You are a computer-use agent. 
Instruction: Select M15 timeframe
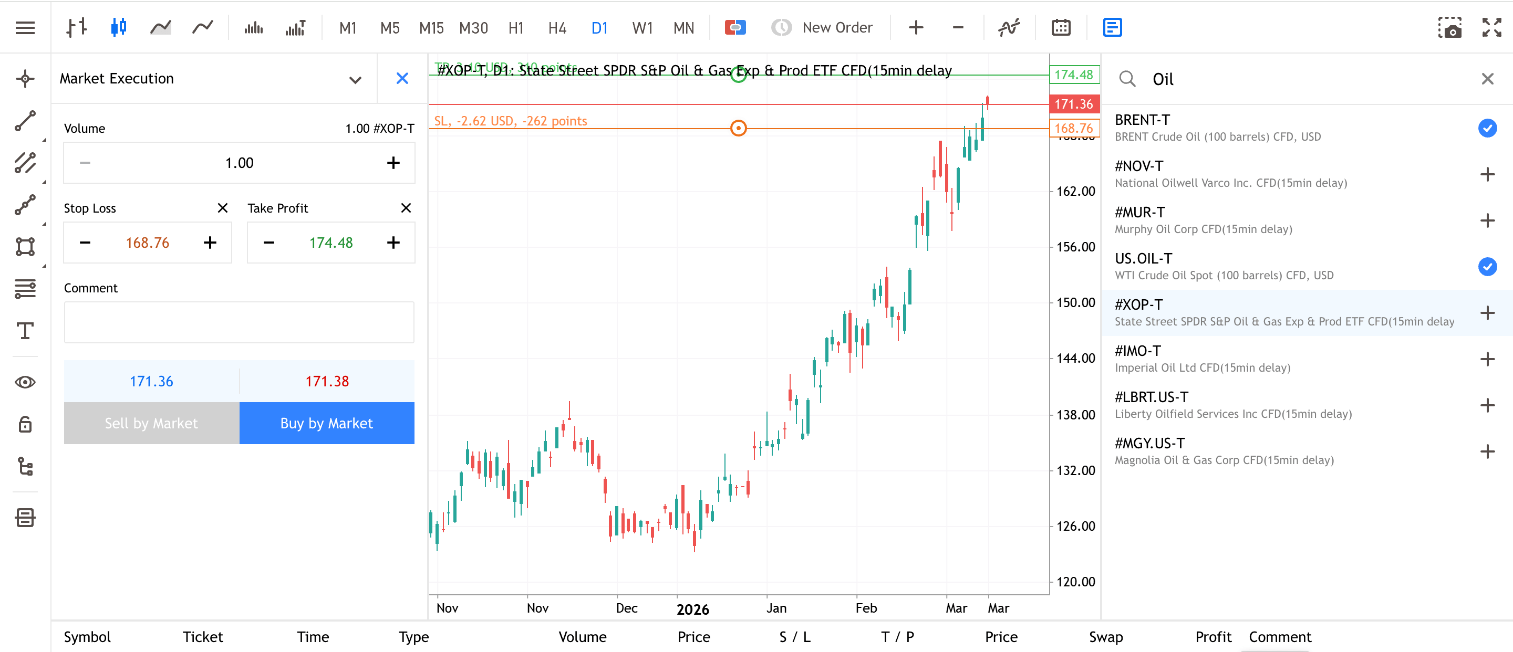tap(431, 28)
